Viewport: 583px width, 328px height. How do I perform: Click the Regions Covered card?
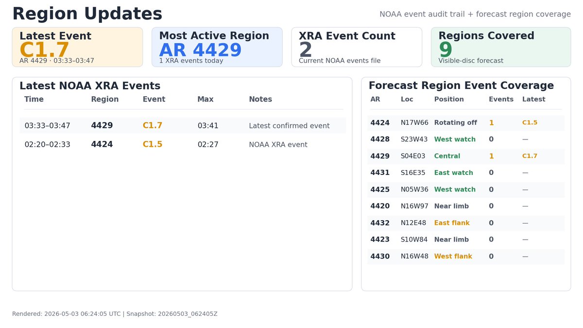coord(501,47)
